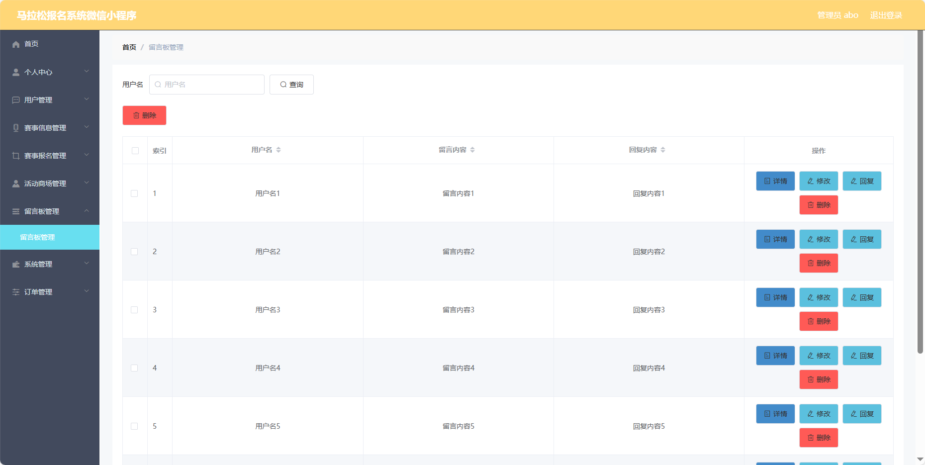
Task: Click 退出登录 in the header
Action: [886, 15]
